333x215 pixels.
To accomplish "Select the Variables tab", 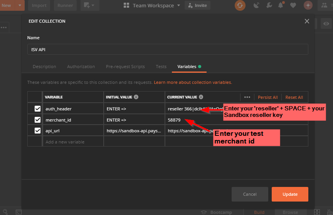I will tap(189, 67).
